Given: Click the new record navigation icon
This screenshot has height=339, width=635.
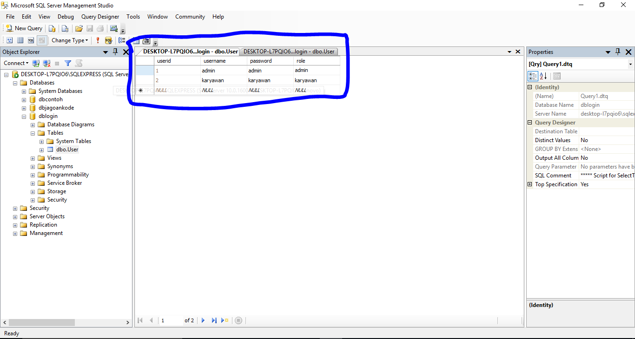Looking at the screenshot, I should 225,320.
